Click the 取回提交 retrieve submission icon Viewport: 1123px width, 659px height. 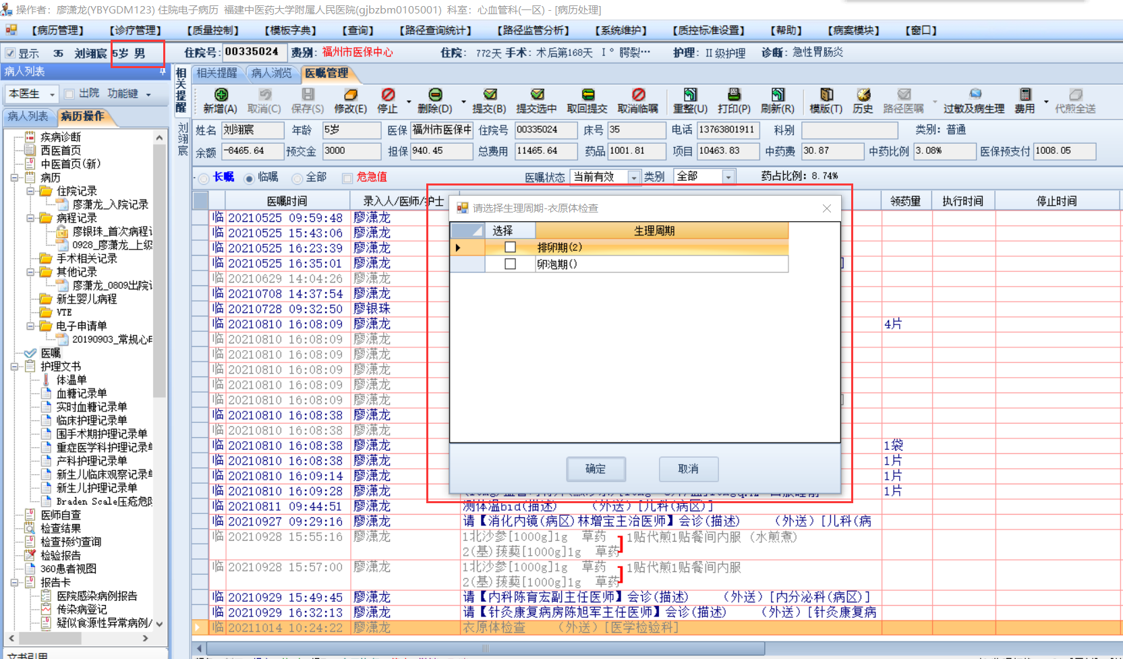tap(587, 94)
